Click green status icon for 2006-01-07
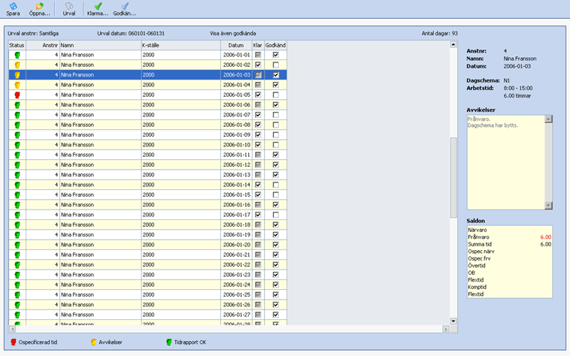The image size is (570, 356). click(x=17, y=115)
